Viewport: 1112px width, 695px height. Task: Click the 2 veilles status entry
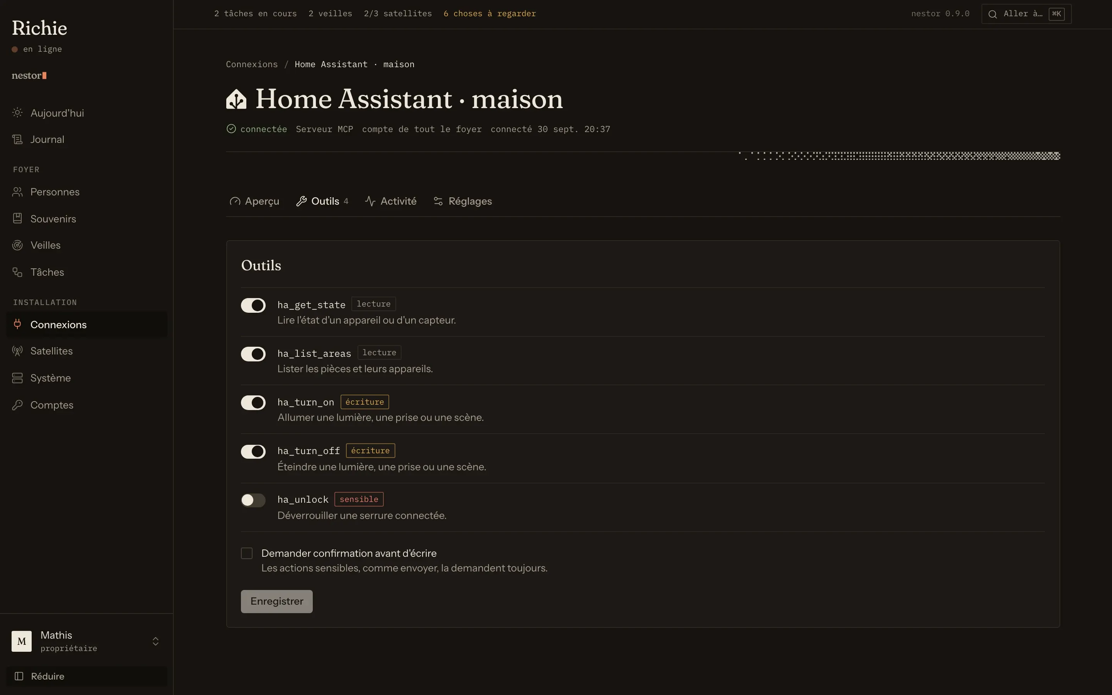331,14
